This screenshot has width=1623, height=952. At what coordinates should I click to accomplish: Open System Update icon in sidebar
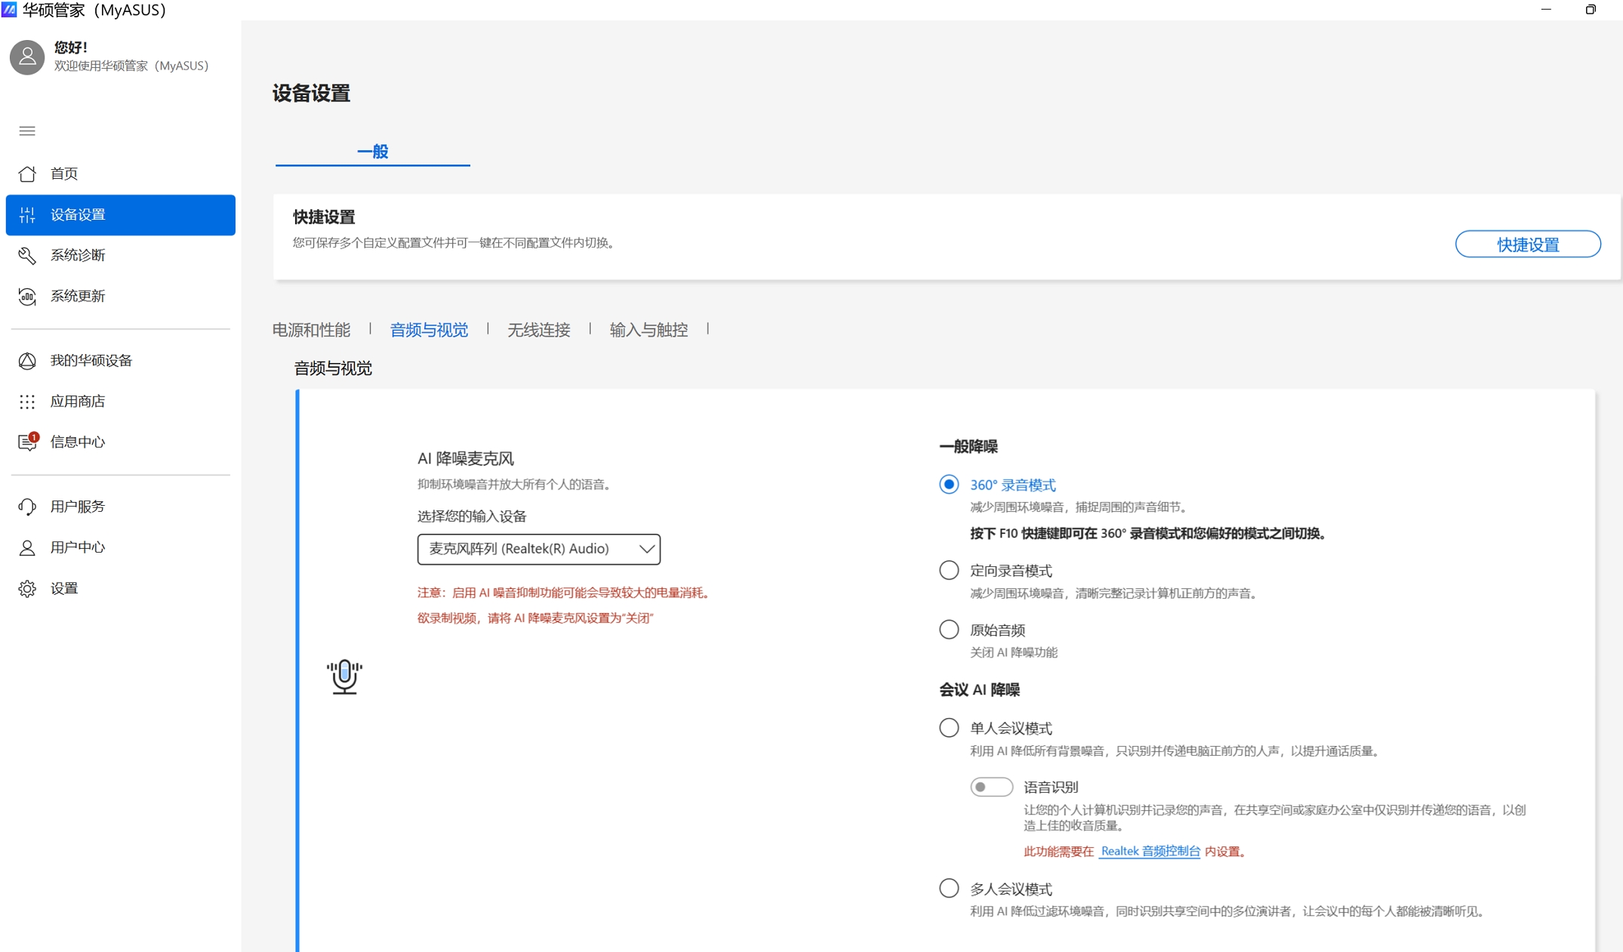pyautogui.click(x=27, y=296)
